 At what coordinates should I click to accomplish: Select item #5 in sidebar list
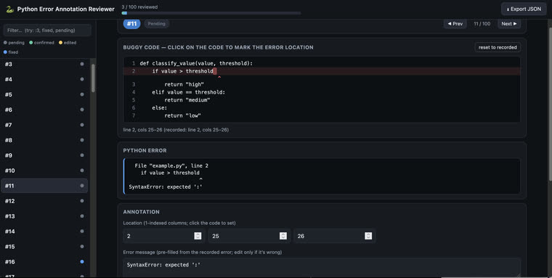44,94
